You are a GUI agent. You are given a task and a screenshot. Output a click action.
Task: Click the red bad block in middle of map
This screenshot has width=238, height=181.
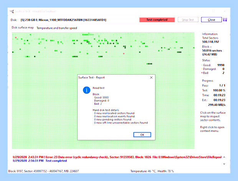pos(124,54)
